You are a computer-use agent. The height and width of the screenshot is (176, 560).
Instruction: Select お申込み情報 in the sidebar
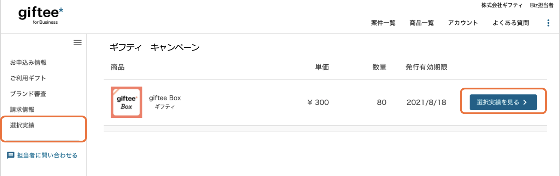pos(28,63)
